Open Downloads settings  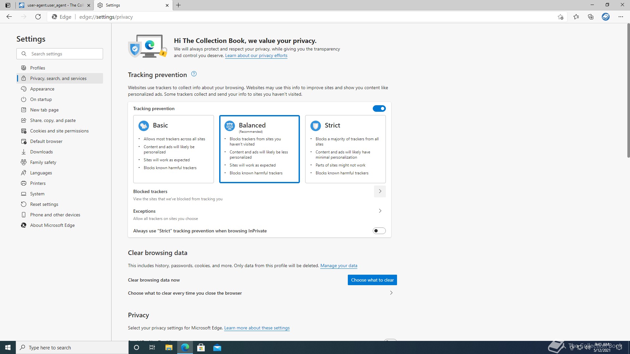click(x=60, y=152)
